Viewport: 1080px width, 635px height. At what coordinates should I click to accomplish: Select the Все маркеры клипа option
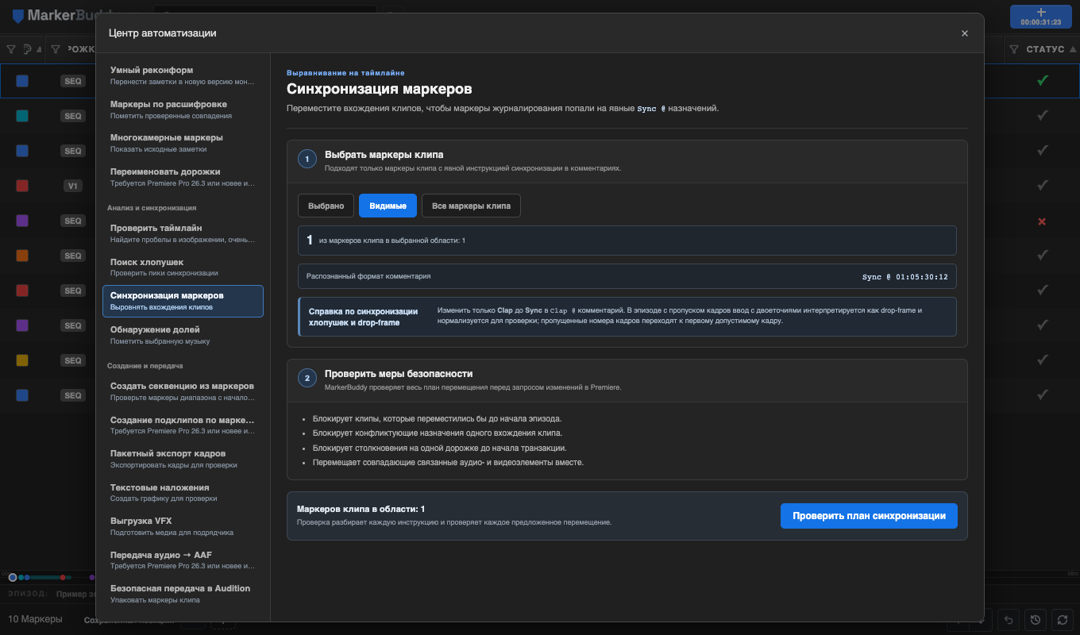(471, 206)
